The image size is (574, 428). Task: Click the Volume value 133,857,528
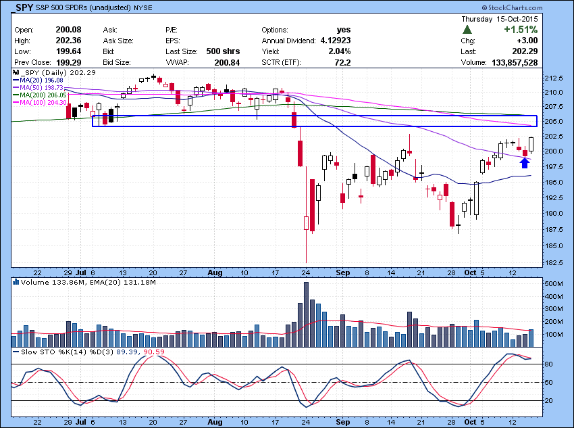[515, 63]
